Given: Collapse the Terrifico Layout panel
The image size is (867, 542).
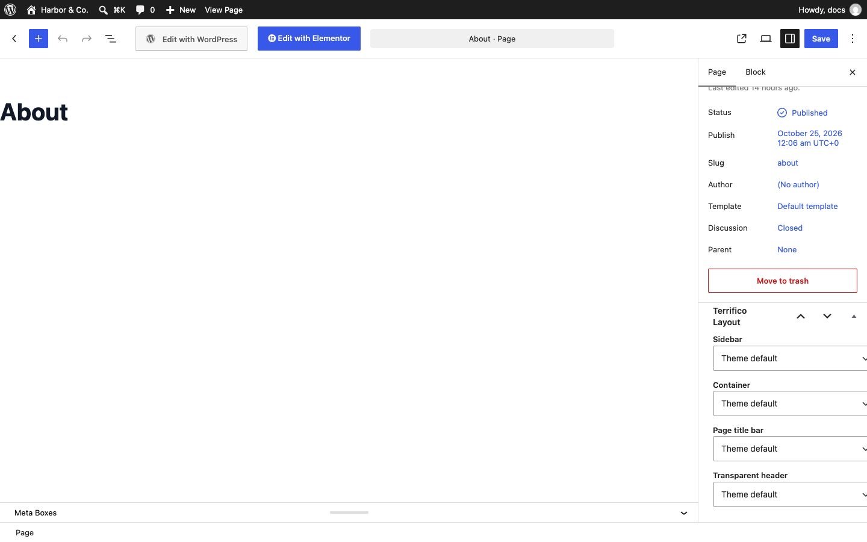Looking at the screenshot, I should (x=854, y=316).
